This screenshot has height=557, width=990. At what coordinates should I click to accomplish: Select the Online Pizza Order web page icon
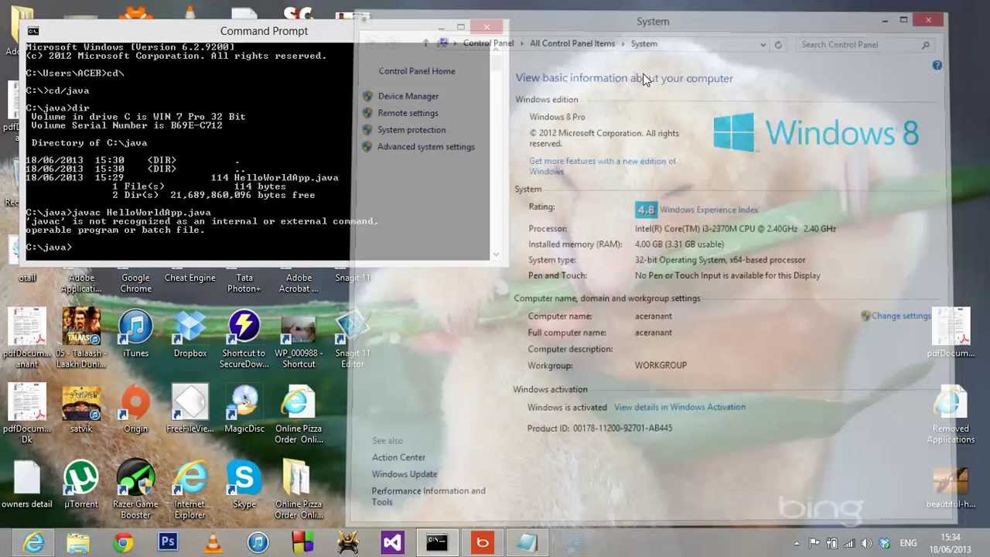pos(299,414)
